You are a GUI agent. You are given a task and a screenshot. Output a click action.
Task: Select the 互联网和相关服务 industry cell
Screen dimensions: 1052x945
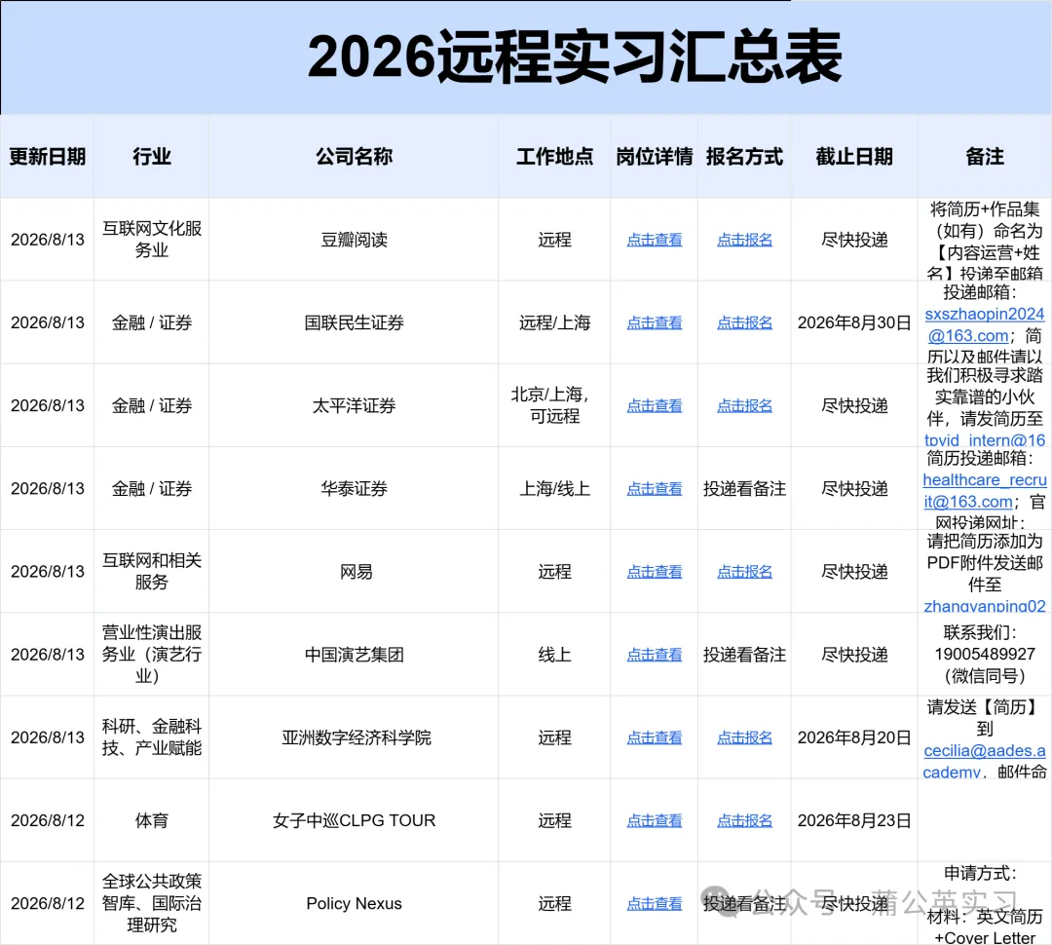click(x=152, y=572)
